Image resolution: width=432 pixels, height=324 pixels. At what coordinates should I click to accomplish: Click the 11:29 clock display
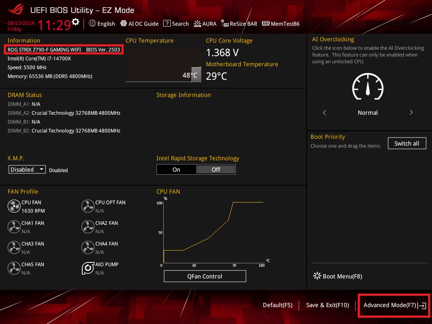(54, 25)
